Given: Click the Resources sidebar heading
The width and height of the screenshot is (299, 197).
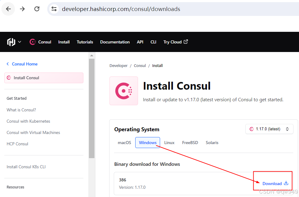Looking at the screenshot, I should click(x=15, y=187).
